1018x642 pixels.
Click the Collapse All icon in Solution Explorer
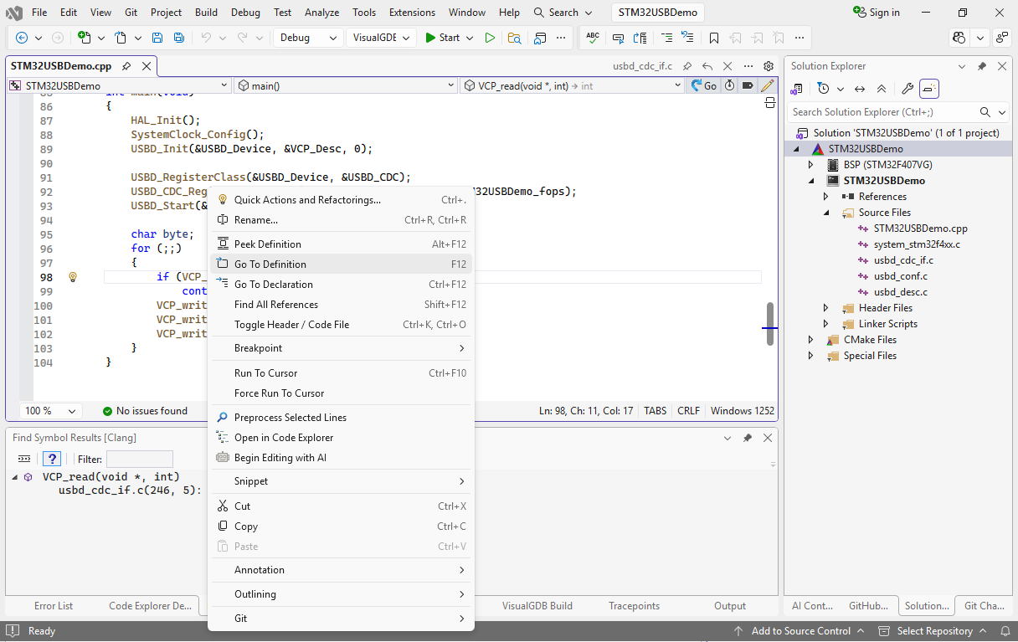pos(882,89)
